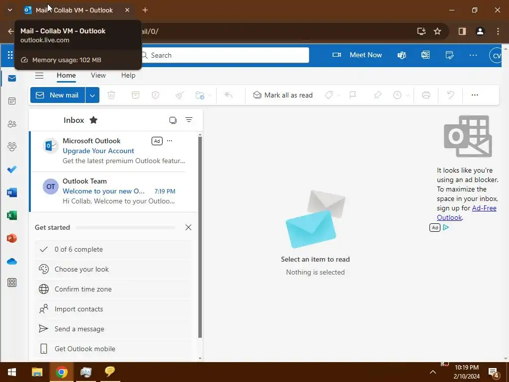Screen dimensions: 509x382
Task: Open File Explorer from taskbar
Action: (37, 372)
